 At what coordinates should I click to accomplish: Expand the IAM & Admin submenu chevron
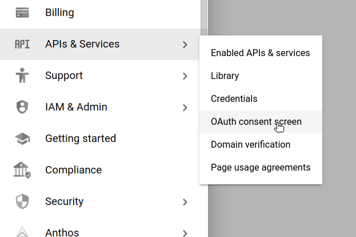[185, 107]
